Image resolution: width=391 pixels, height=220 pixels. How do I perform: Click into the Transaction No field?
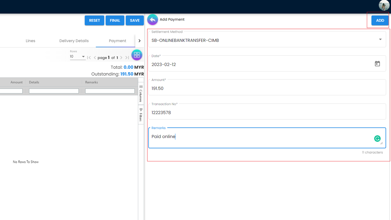click(x=267, y=112)
